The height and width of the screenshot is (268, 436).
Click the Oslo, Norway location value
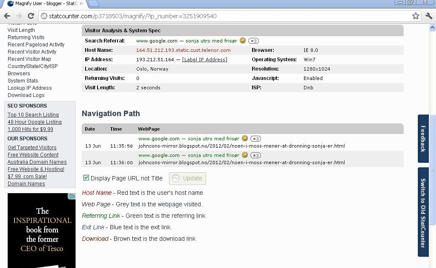152,69
